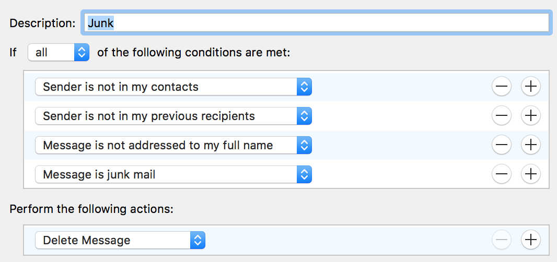Add a condition after 'Message is junk mail'
Viewport: 557px width, 262px height.
pyautogui.click(x=531, y=174)
